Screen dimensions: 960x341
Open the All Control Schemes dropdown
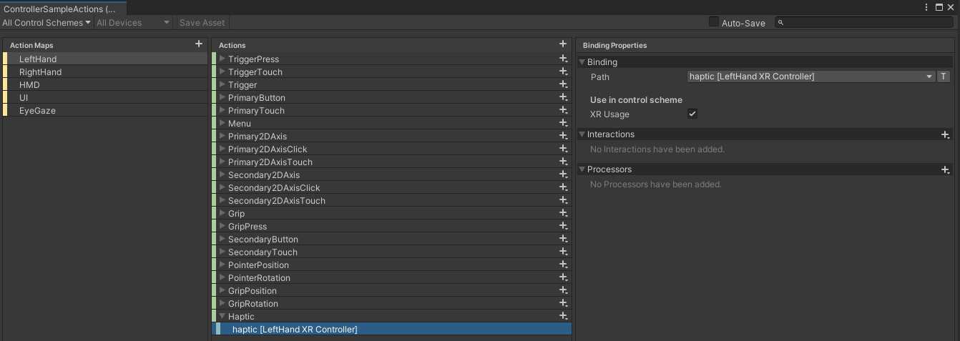point(46,23)
